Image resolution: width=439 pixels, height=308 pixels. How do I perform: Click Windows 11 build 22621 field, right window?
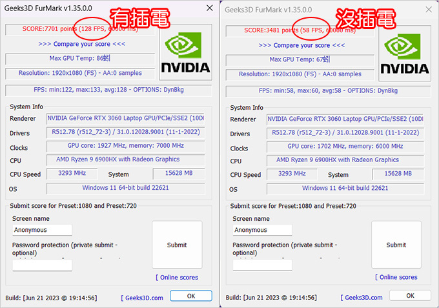(x=345, y=189)
